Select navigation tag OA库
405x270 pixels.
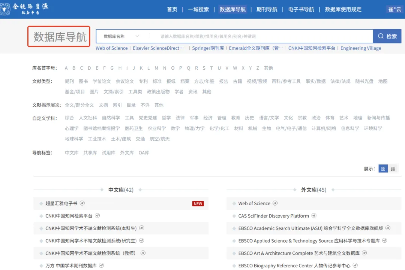click(x=144, y=153)
